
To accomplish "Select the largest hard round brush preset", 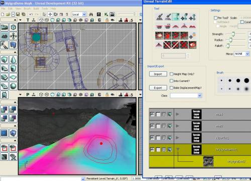I will [x=246, y=80].
